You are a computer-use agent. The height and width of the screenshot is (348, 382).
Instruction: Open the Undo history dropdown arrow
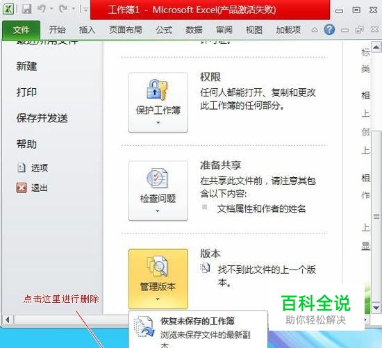click(x=51, y=9)
